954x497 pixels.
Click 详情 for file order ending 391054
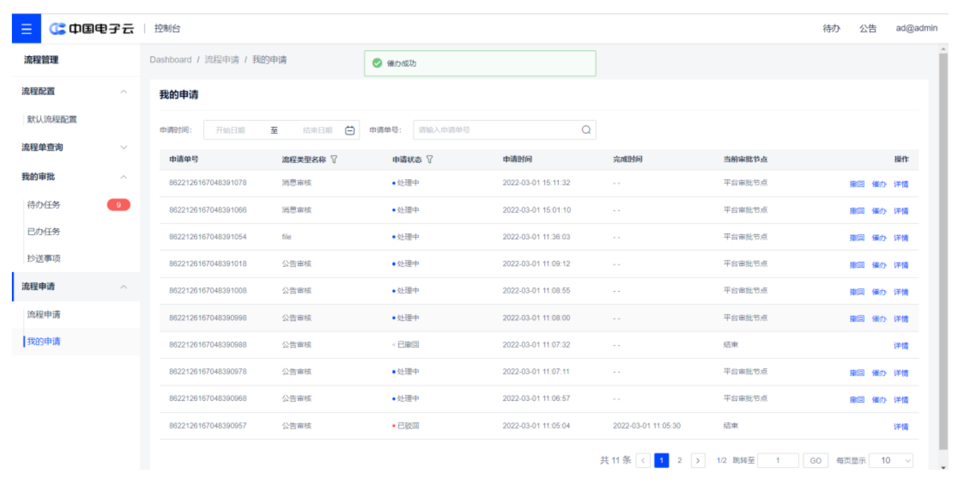[x=901, y=238]
